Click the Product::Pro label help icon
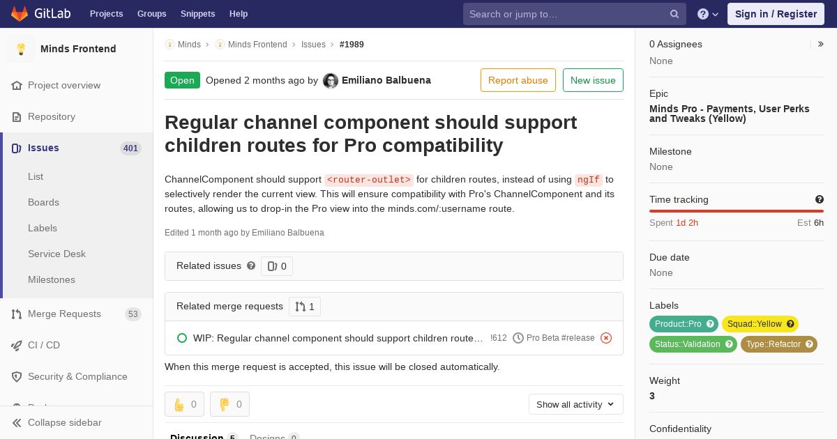The image size is (837, 439). (x=710, y=324)
